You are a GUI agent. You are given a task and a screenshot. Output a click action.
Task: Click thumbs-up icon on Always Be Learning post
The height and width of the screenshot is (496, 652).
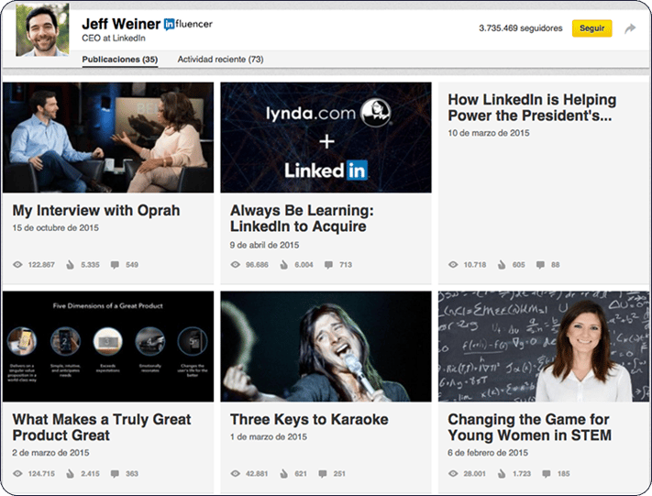[284, 265]
